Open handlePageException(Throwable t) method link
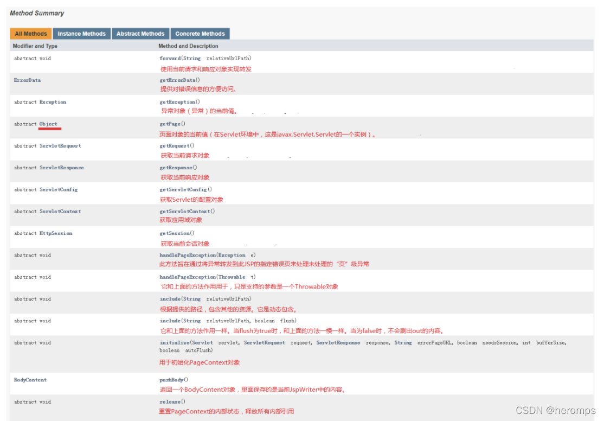This screenshot has height=421, width=604. [188, 277]
